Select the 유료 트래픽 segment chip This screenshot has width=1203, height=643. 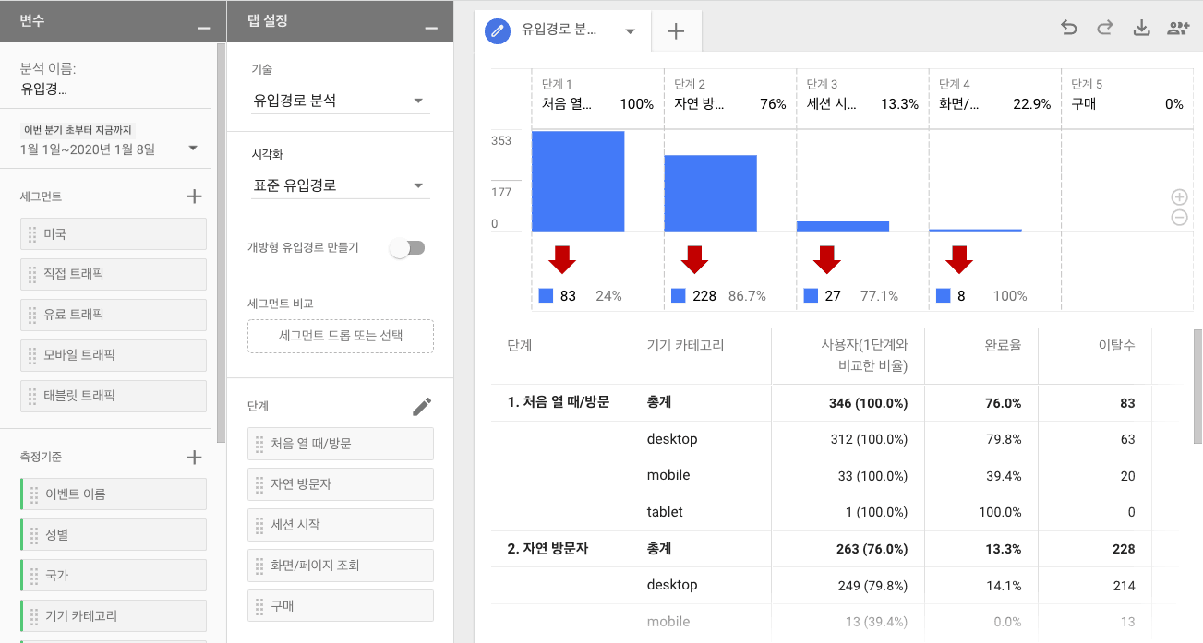[x=114, y=316]
